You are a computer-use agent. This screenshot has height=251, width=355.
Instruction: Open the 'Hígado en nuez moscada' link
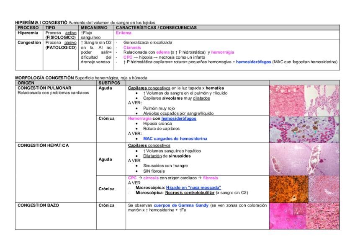(193, 187)
